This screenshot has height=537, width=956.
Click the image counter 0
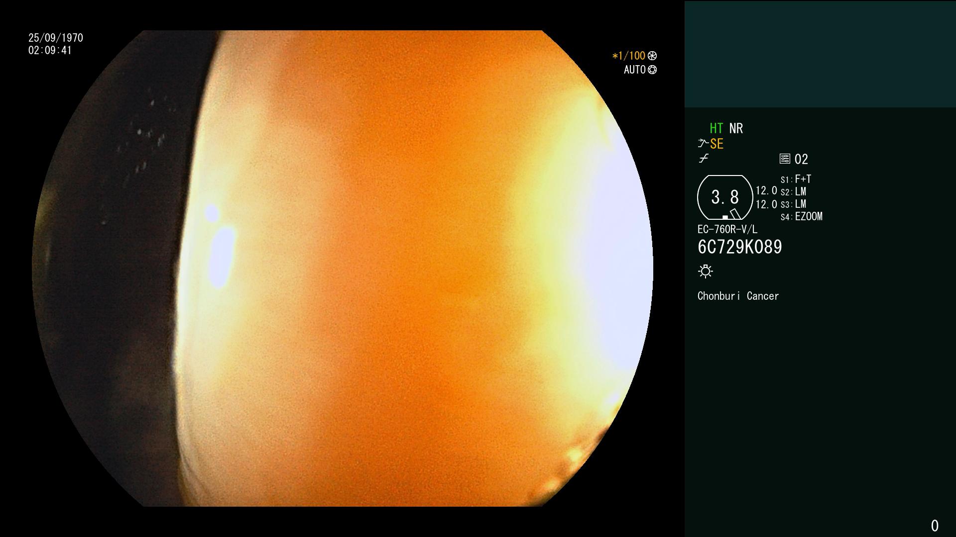[x=935, y=526]
